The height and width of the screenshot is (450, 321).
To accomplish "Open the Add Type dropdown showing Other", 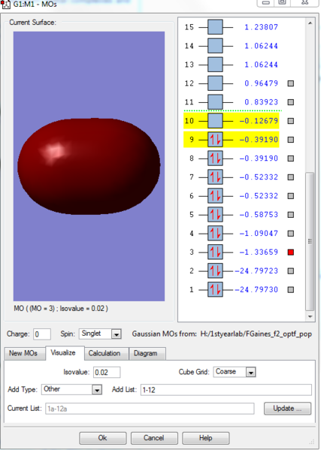I will tap(71, 390).
